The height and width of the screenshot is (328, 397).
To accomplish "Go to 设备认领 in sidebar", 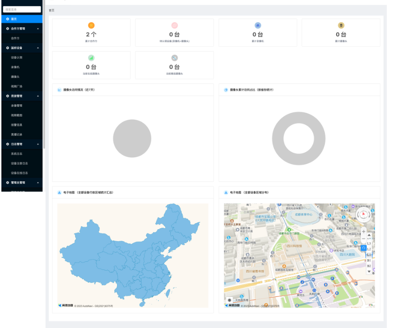I will [17, 58].
